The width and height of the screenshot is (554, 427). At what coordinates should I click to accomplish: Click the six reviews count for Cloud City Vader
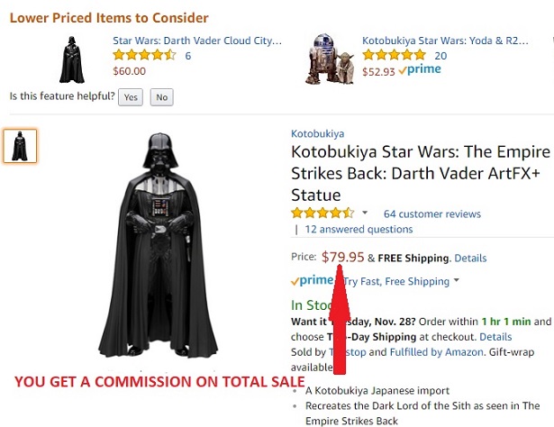pyautogui.click(x=188, y=56)
